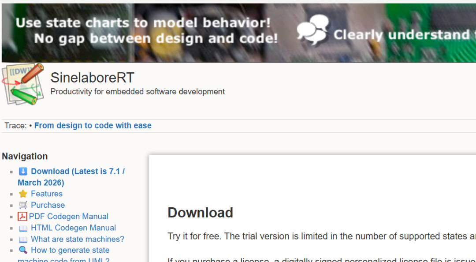Click the shopping cart Purchase icon

(x=23, y=205)
